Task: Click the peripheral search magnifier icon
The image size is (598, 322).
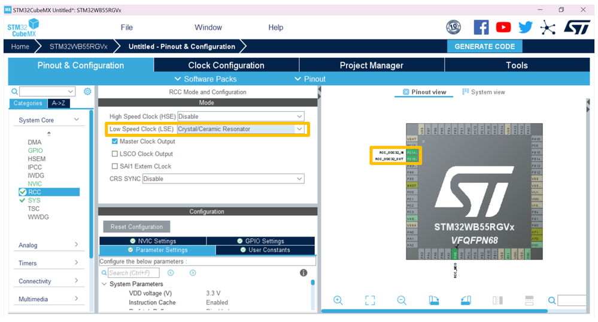Action: (14, 91)
